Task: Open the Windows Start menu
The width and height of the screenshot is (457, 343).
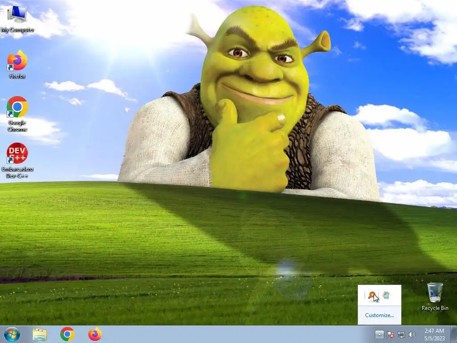Action: (12, 334)
